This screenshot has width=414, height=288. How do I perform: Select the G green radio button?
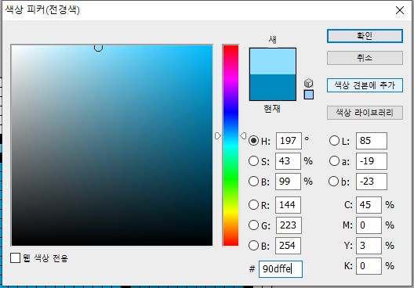(x=253, y=225)
